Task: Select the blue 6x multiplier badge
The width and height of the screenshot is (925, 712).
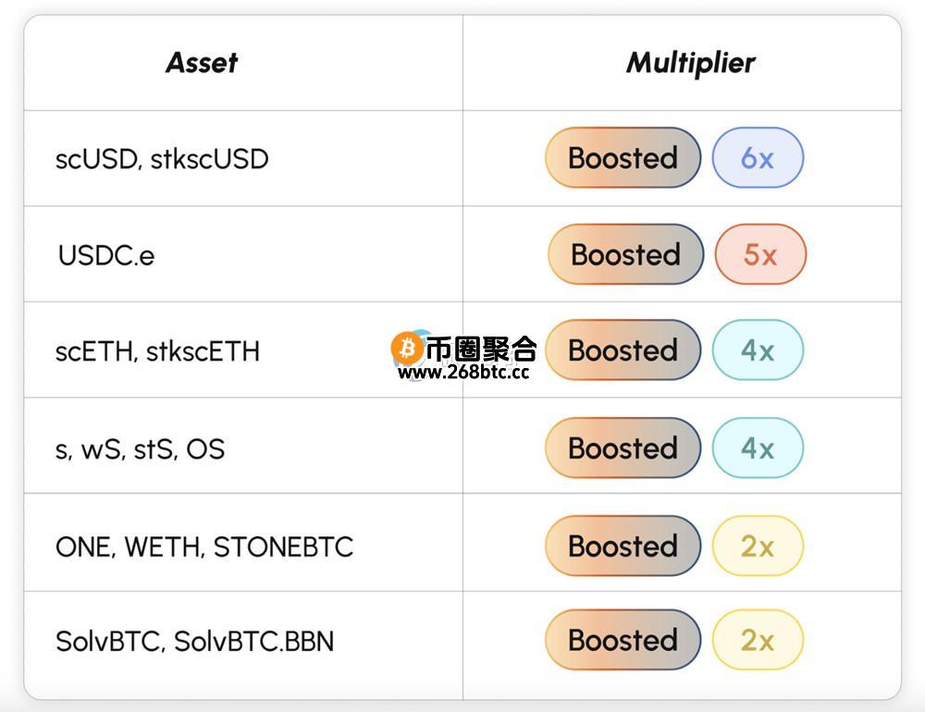Action: pyautogui.click(x=758, y=157)
